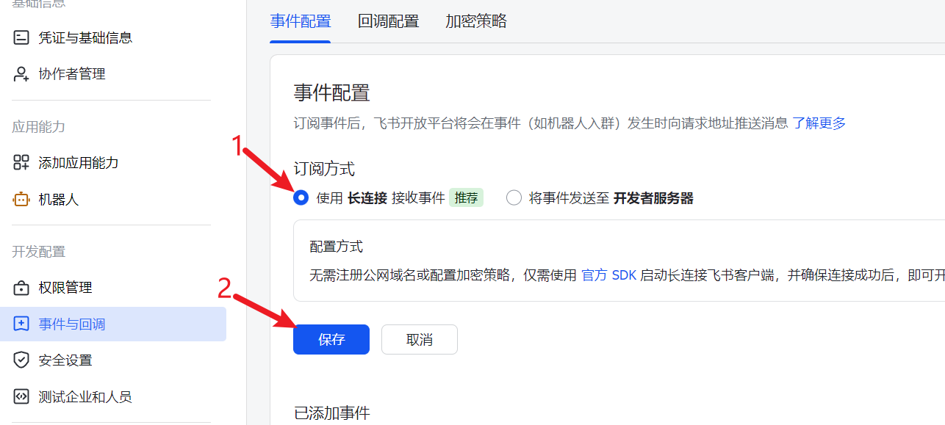
Task: Click the 权限管理 lock icon
Action: point(21,288)
